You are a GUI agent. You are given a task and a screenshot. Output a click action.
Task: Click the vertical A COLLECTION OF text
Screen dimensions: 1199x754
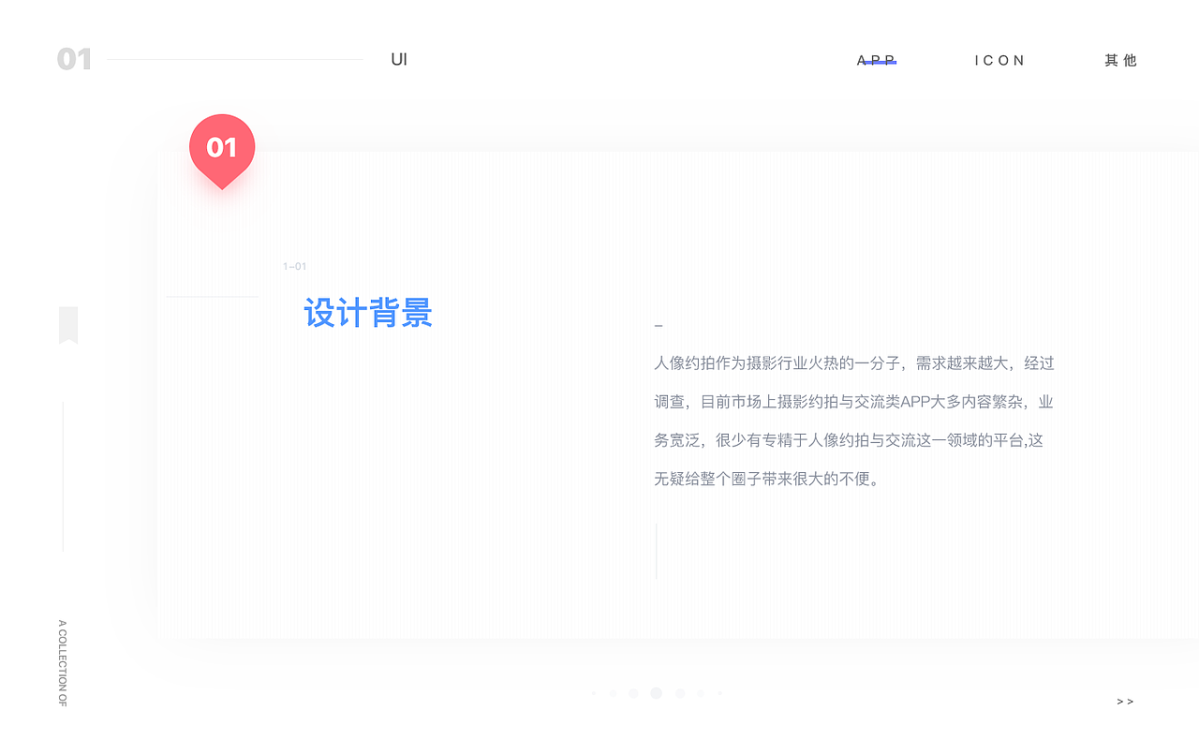tap(62, 665)
